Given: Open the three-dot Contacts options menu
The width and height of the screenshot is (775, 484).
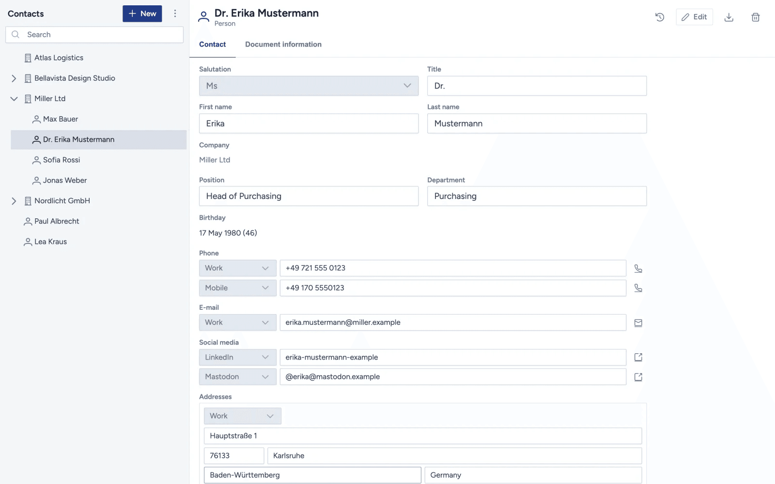Looking at the screenshot, I should tap(175, 14).
